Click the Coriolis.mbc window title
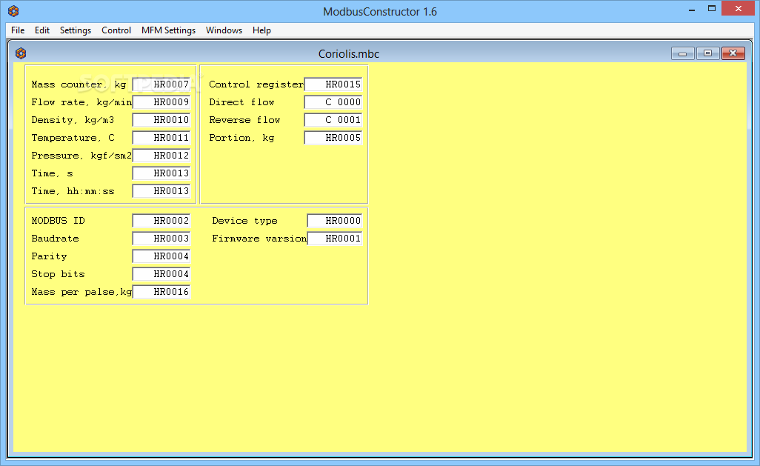 (348, 54)
